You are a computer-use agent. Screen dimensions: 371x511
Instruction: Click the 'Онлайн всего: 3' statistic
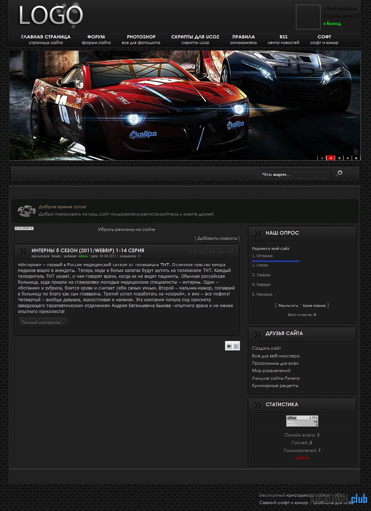(x=302, y=435)
